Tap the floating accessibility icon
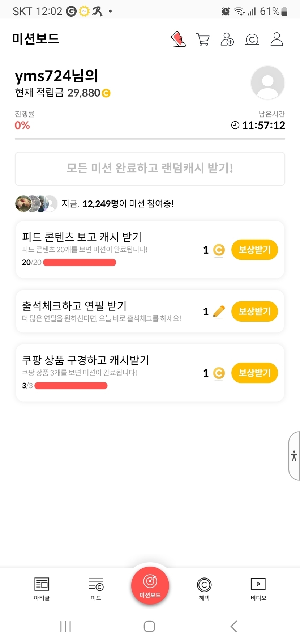Viewport: 300px width, 644px height. pos(294,456)
